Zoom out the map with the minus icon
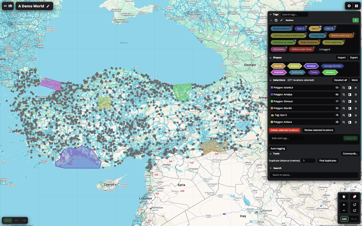The image size is (362, 226). pos(344,211)
